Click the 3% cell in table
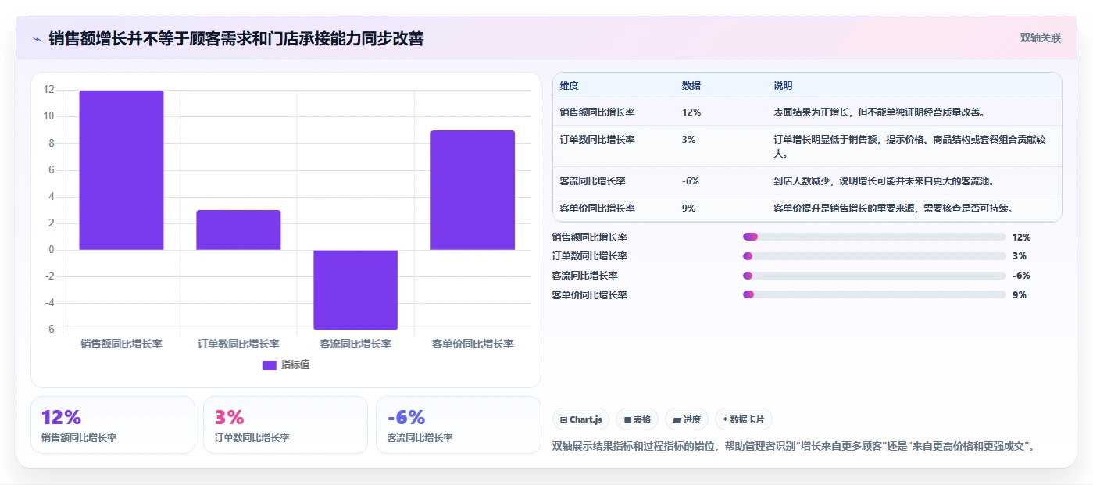Screen dimensions: 1093x485 coord(688,140)
